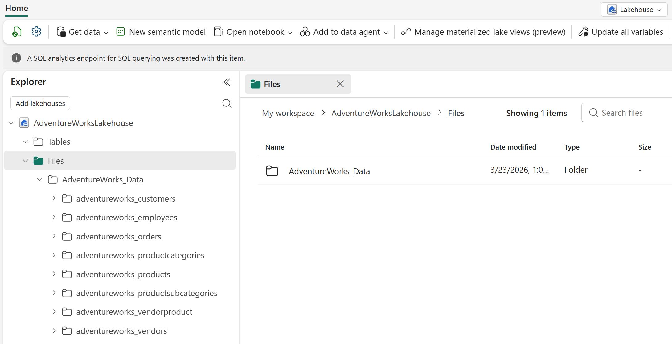Image resolution: width=672 pixels, height=344 pixels.
Task: Collapse the AdventureWorks_Data node chevron
Action: pyautogui.click(x=40, y=180)
